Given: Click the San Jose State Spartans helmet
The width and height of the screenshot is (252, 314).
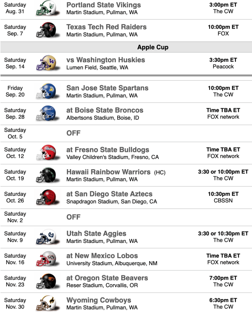Looking at the screenshot, I should click(48, 91).
